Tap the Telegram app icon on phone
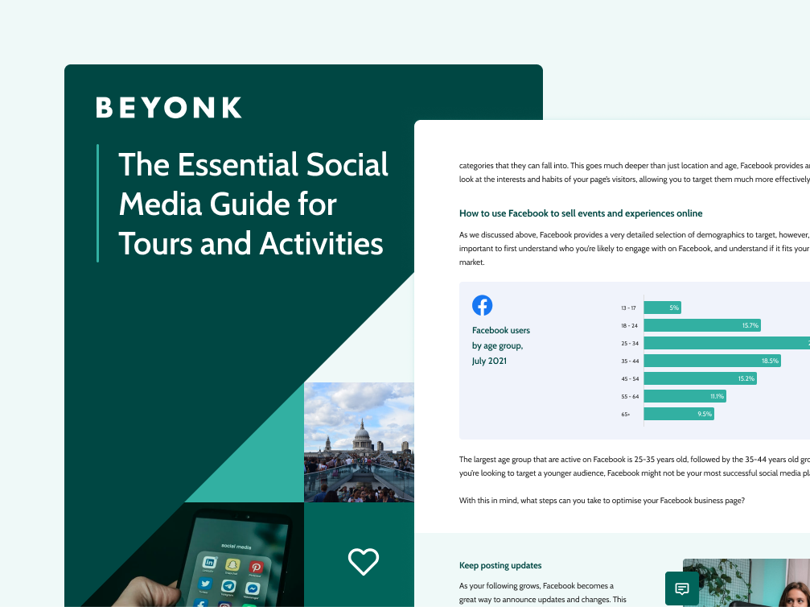 click(228, 587)
